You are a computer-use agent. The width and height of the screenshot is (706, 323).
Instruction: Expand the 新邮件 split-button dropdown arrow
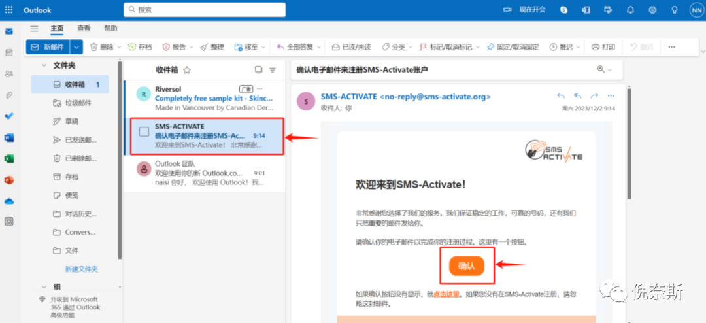coord(77,47)
